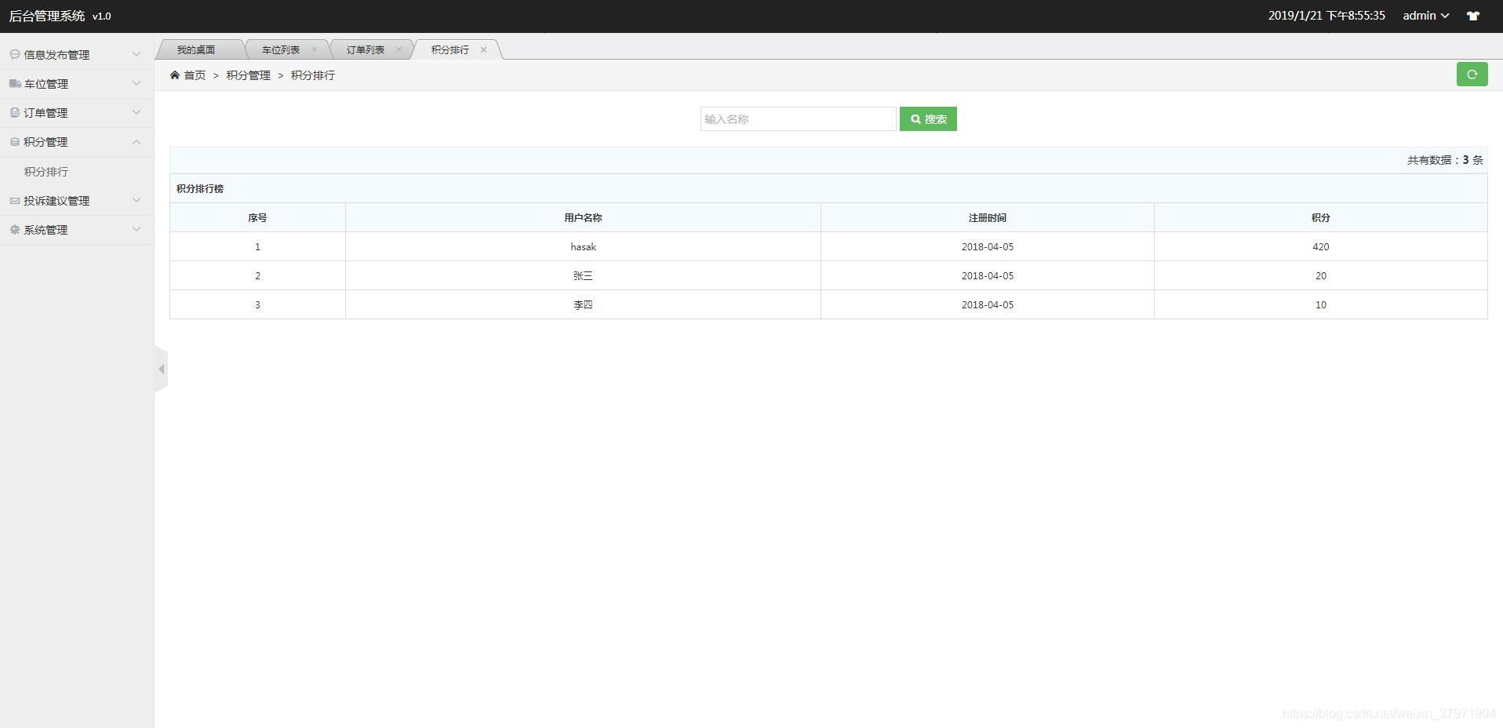This screenshot has height=728, width=1503.
Task: Open the 系统管理 menu label
Action: click(45, 230)
